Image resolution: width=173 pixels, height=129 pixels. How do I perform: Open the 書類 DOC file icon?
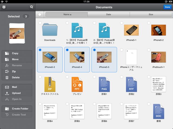(159, 112)
